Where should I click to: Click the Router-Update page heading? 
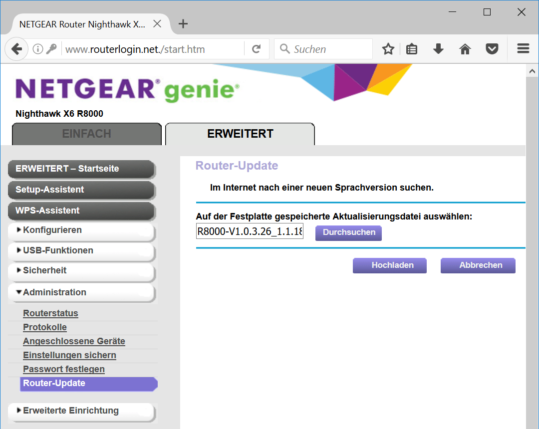click(237, 166)
